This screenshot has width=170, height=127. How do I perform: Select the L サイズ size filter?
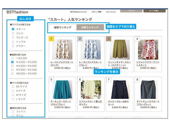tap(13, 99)
